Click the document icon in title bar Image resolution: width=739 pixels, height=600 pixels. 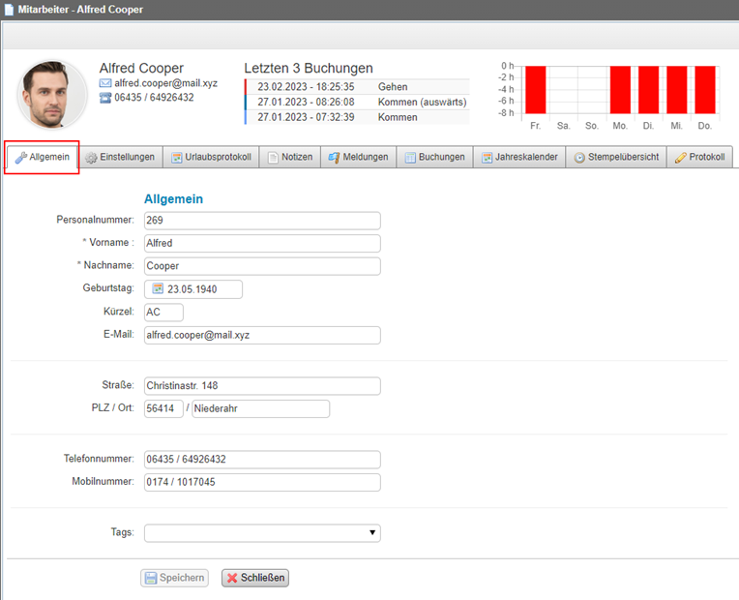[9, 10]
